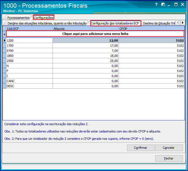This screenshot has height=171, width=188.
Task: Click the 7,00 alíquota cell
Action: coord(86,51)
